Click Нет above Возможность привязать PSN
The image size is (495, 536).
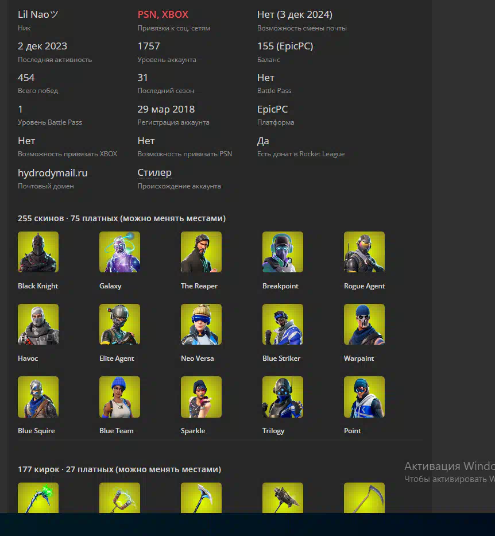click(146, 141)
